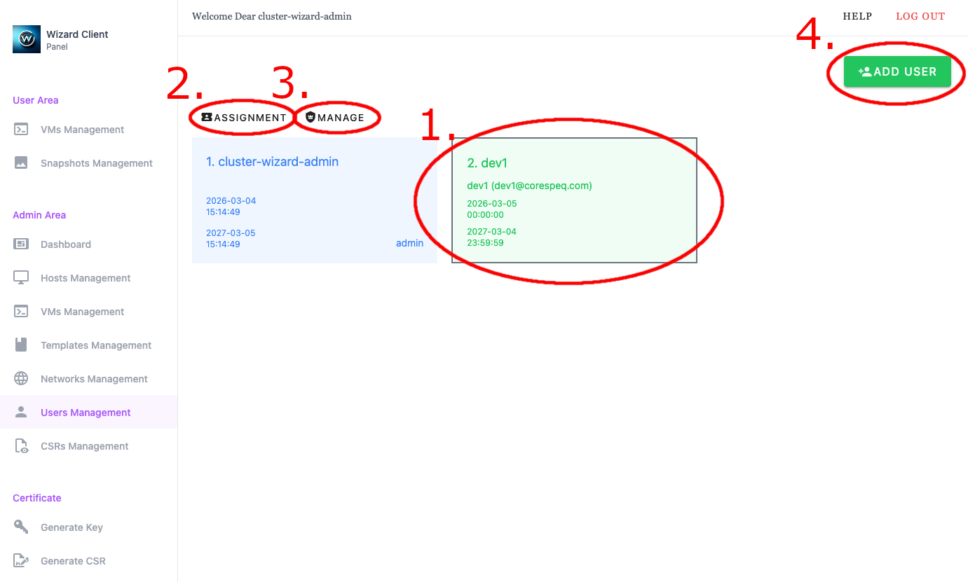The height and width of the screenshot is (582, 968).
Task: Click the Snapshots Management image icon
Action: point(21,163)
